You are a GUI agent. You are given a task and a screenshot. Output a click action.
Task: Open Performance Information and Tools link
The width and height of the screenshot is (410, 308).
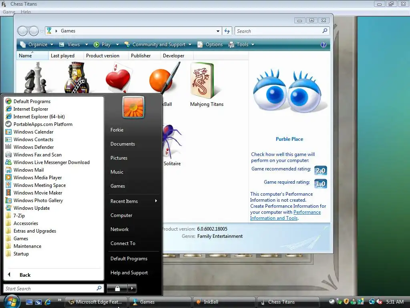(285, 215)
